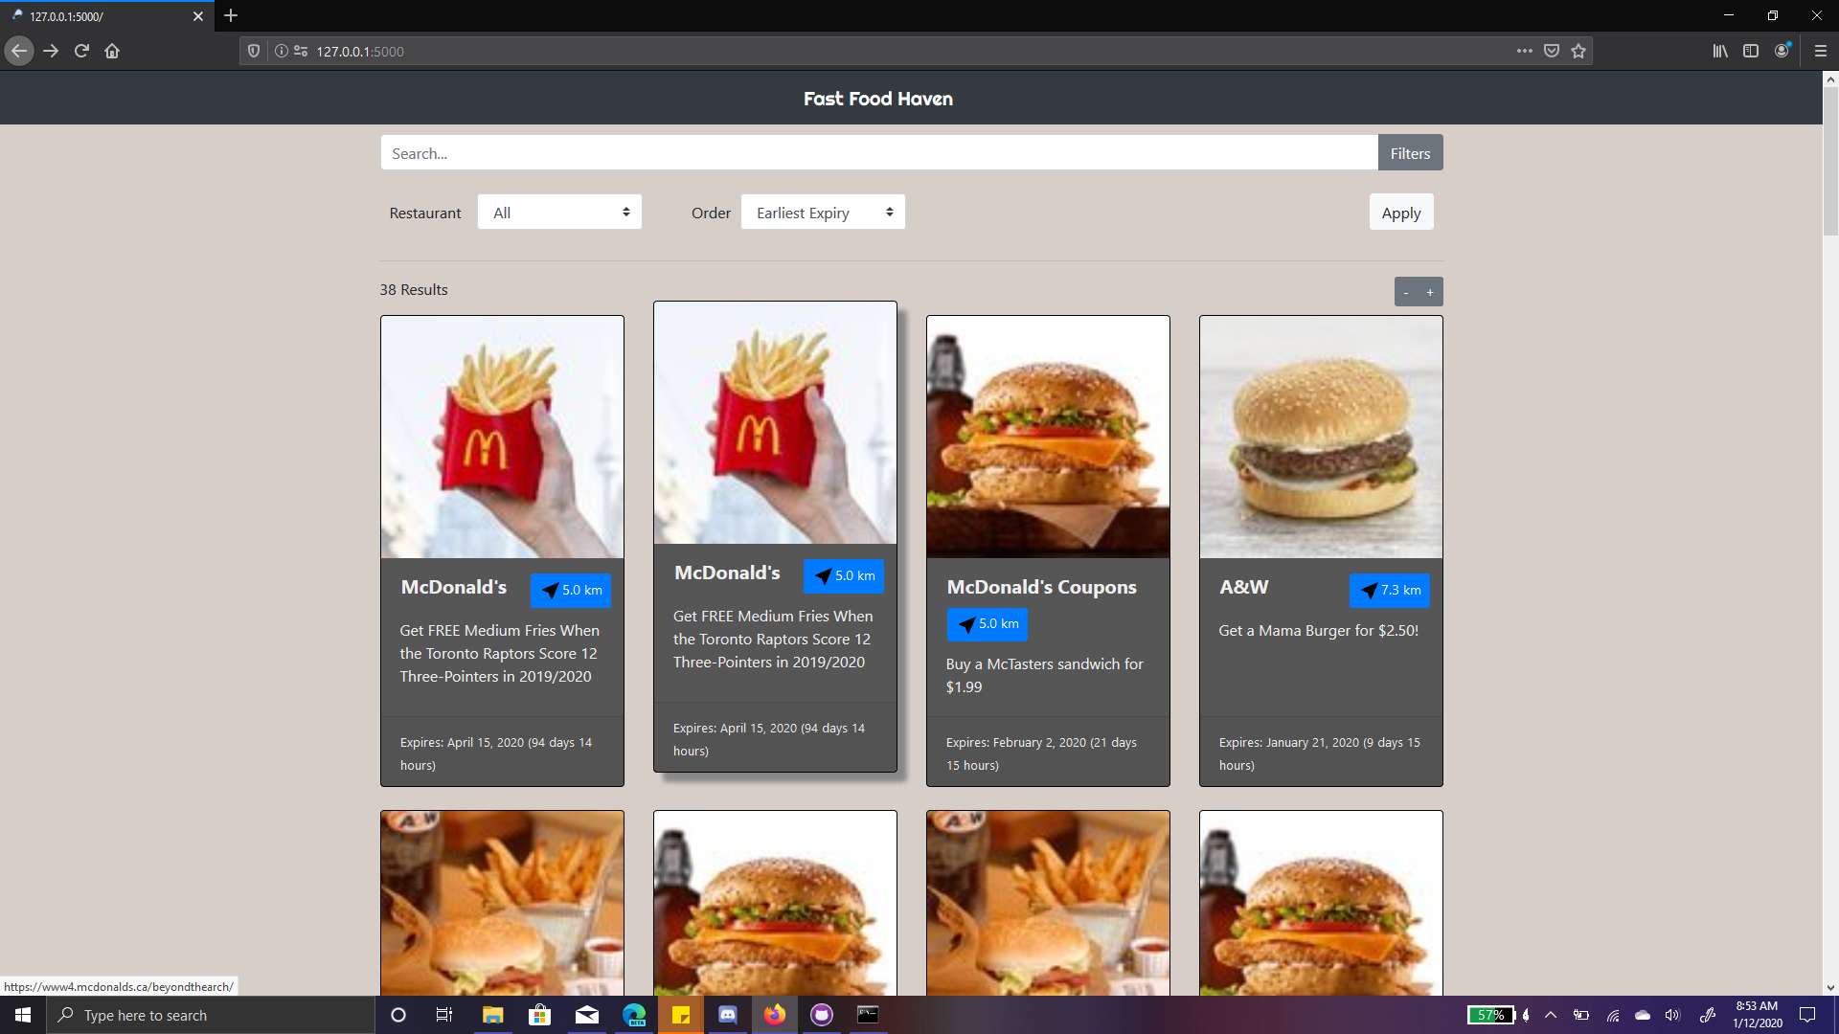Open Discord from the taskbar

(x=728, y=1015)
